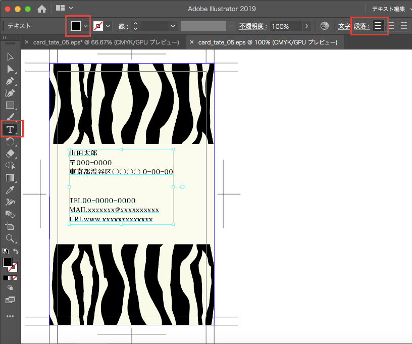Activate the Eraser tool

click(x=10, y=153)
